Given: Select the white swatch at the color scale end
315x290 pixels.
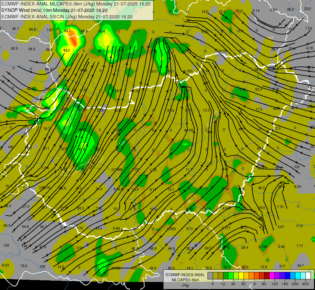Looking at the screenshot, I should click(x=308, y=276).
